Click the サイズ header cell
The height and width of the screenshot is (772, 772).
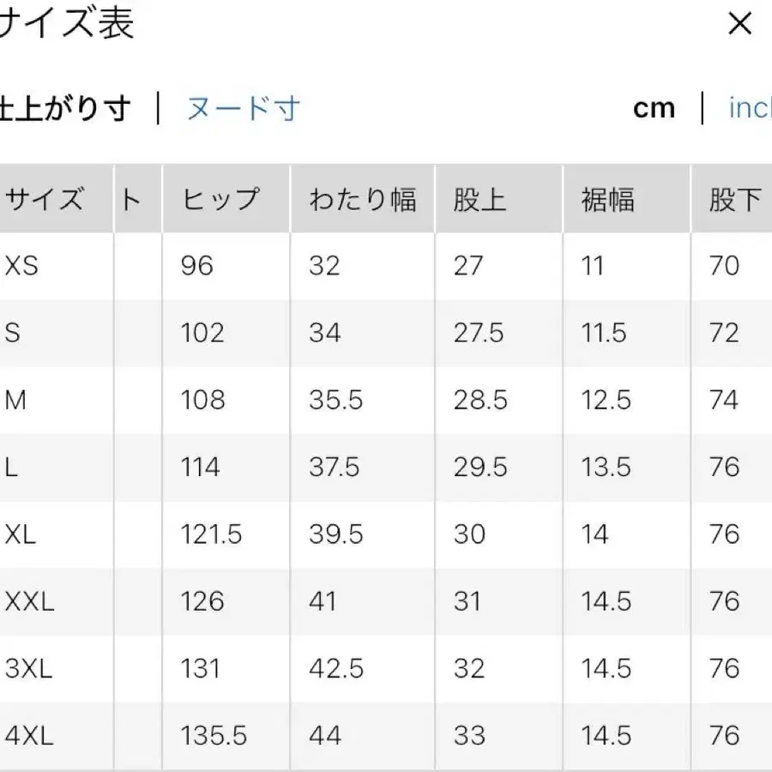44,198
